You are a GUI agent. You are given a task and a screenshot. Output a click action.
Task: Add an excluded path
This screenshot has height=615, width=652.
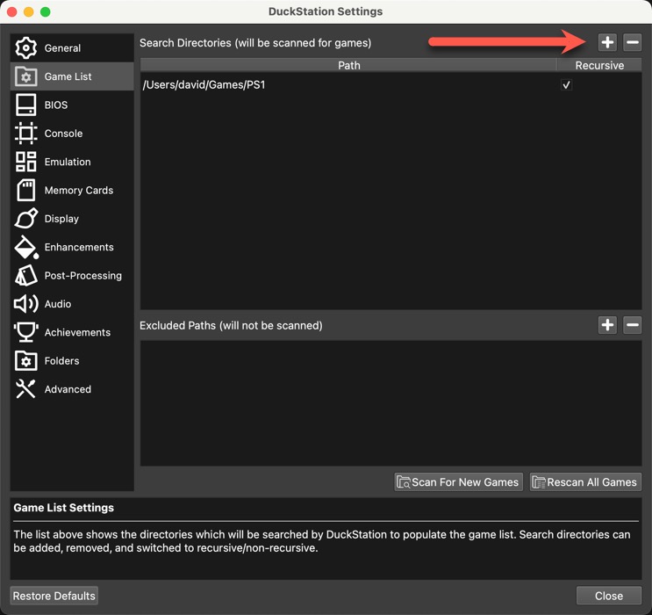pos(607,325)
